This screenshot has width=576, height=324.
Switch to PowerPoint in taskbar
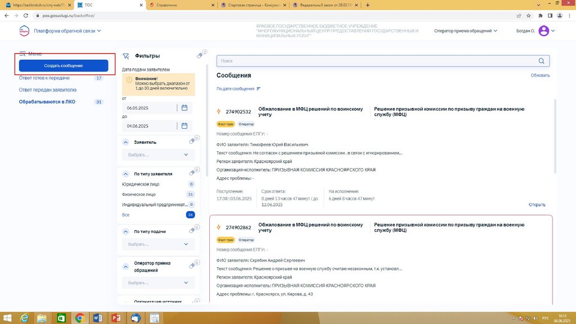[116, 318]
